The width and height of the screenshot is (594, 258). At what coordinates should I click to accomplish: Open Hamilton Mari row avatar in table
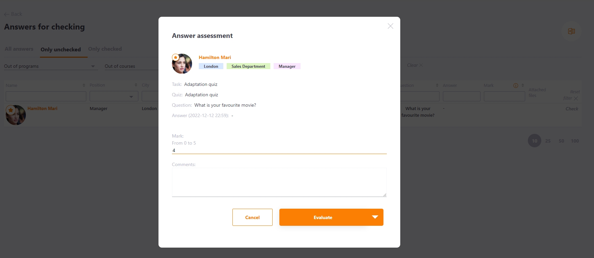tap(16, 115)
